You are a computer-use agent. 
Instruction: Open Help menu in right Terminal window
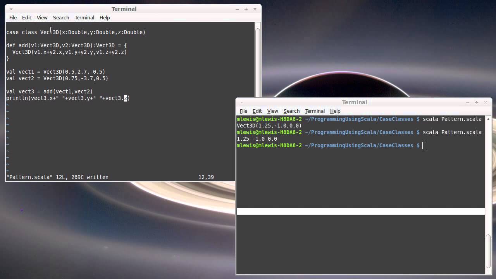click(335, 111)
